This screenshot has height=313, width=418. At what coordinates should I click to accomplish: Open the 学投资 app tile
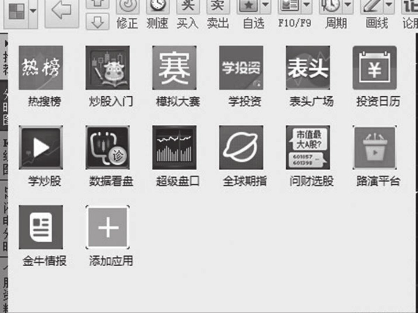tap(241, 68)
